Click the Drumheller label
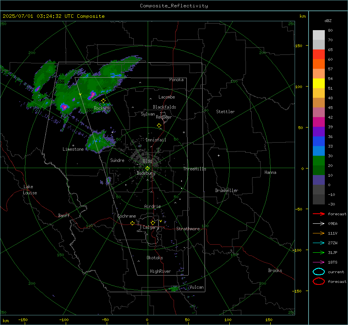348x325 pixels. click(227, 191)
